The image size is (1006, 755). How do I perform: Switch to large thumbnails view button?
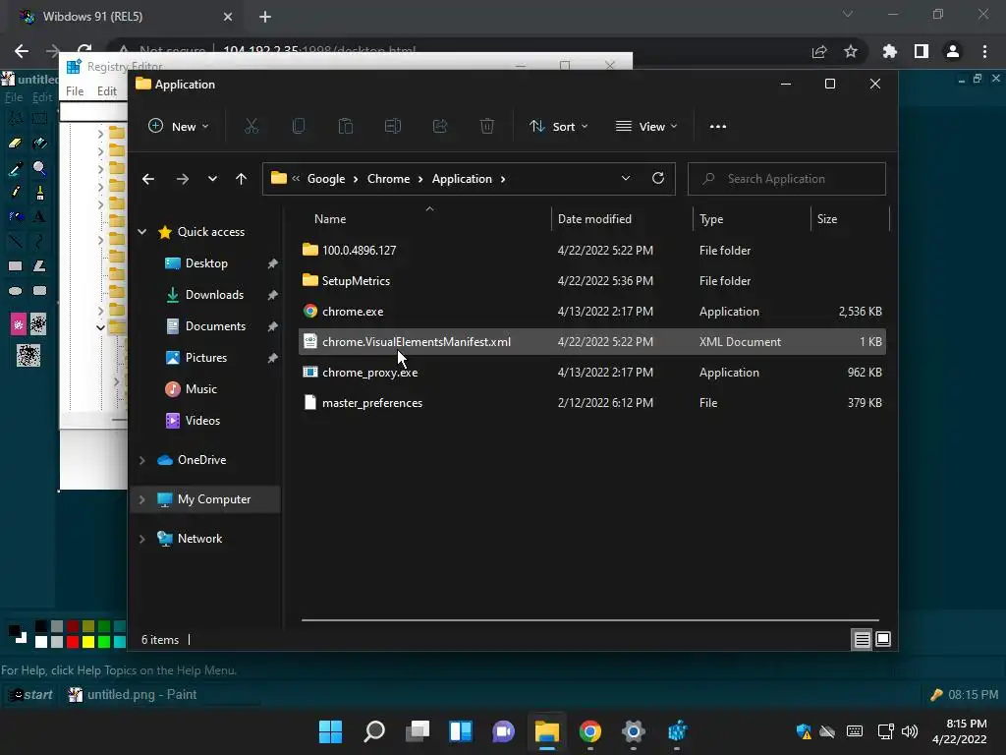883,639
